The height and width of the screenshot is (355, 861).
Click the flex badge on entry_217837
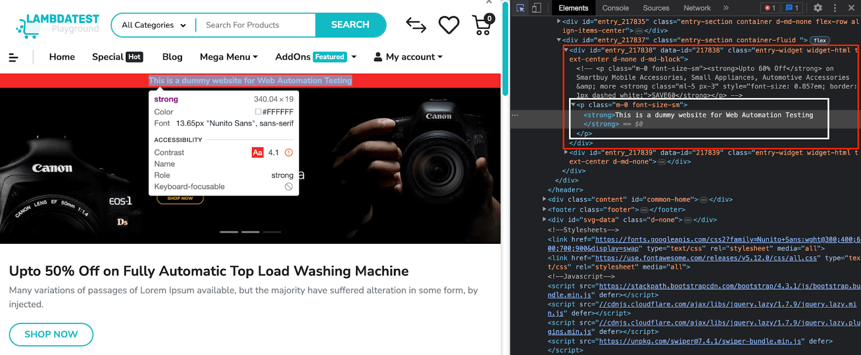[x=820, y=40]
